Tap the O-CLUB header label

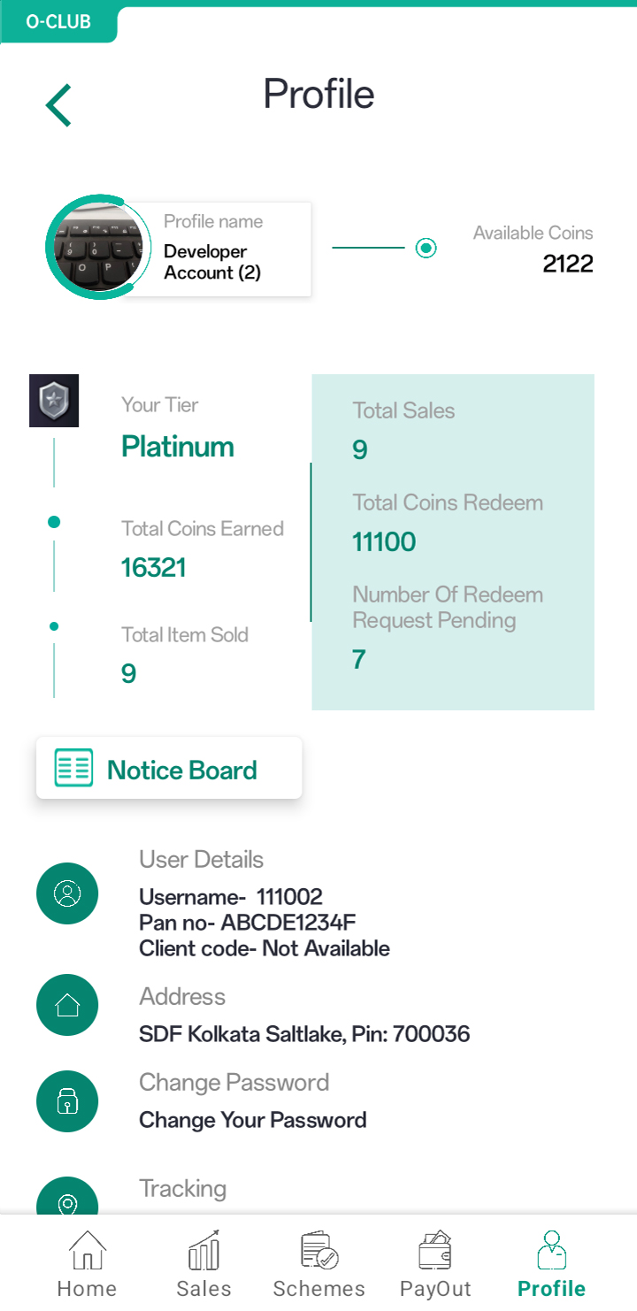tap(58, 22)
